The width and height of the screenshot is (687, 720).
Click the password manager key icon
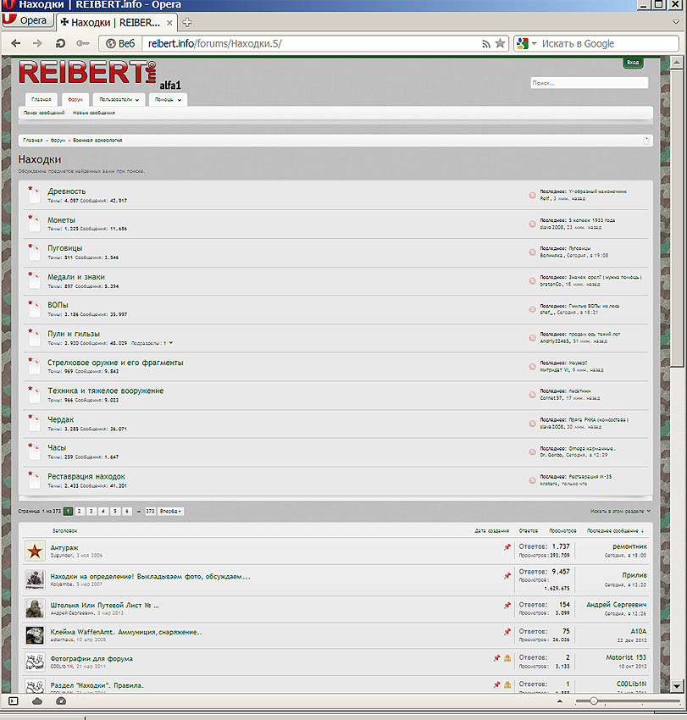tap(83, 43)
